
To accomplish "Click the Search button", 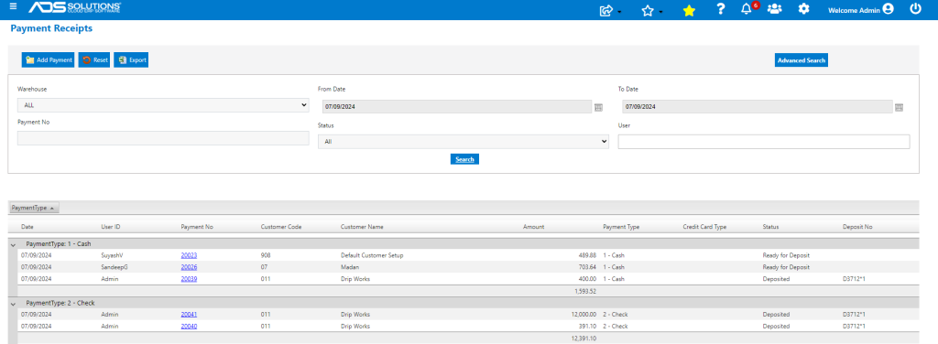I will point(464,159).
